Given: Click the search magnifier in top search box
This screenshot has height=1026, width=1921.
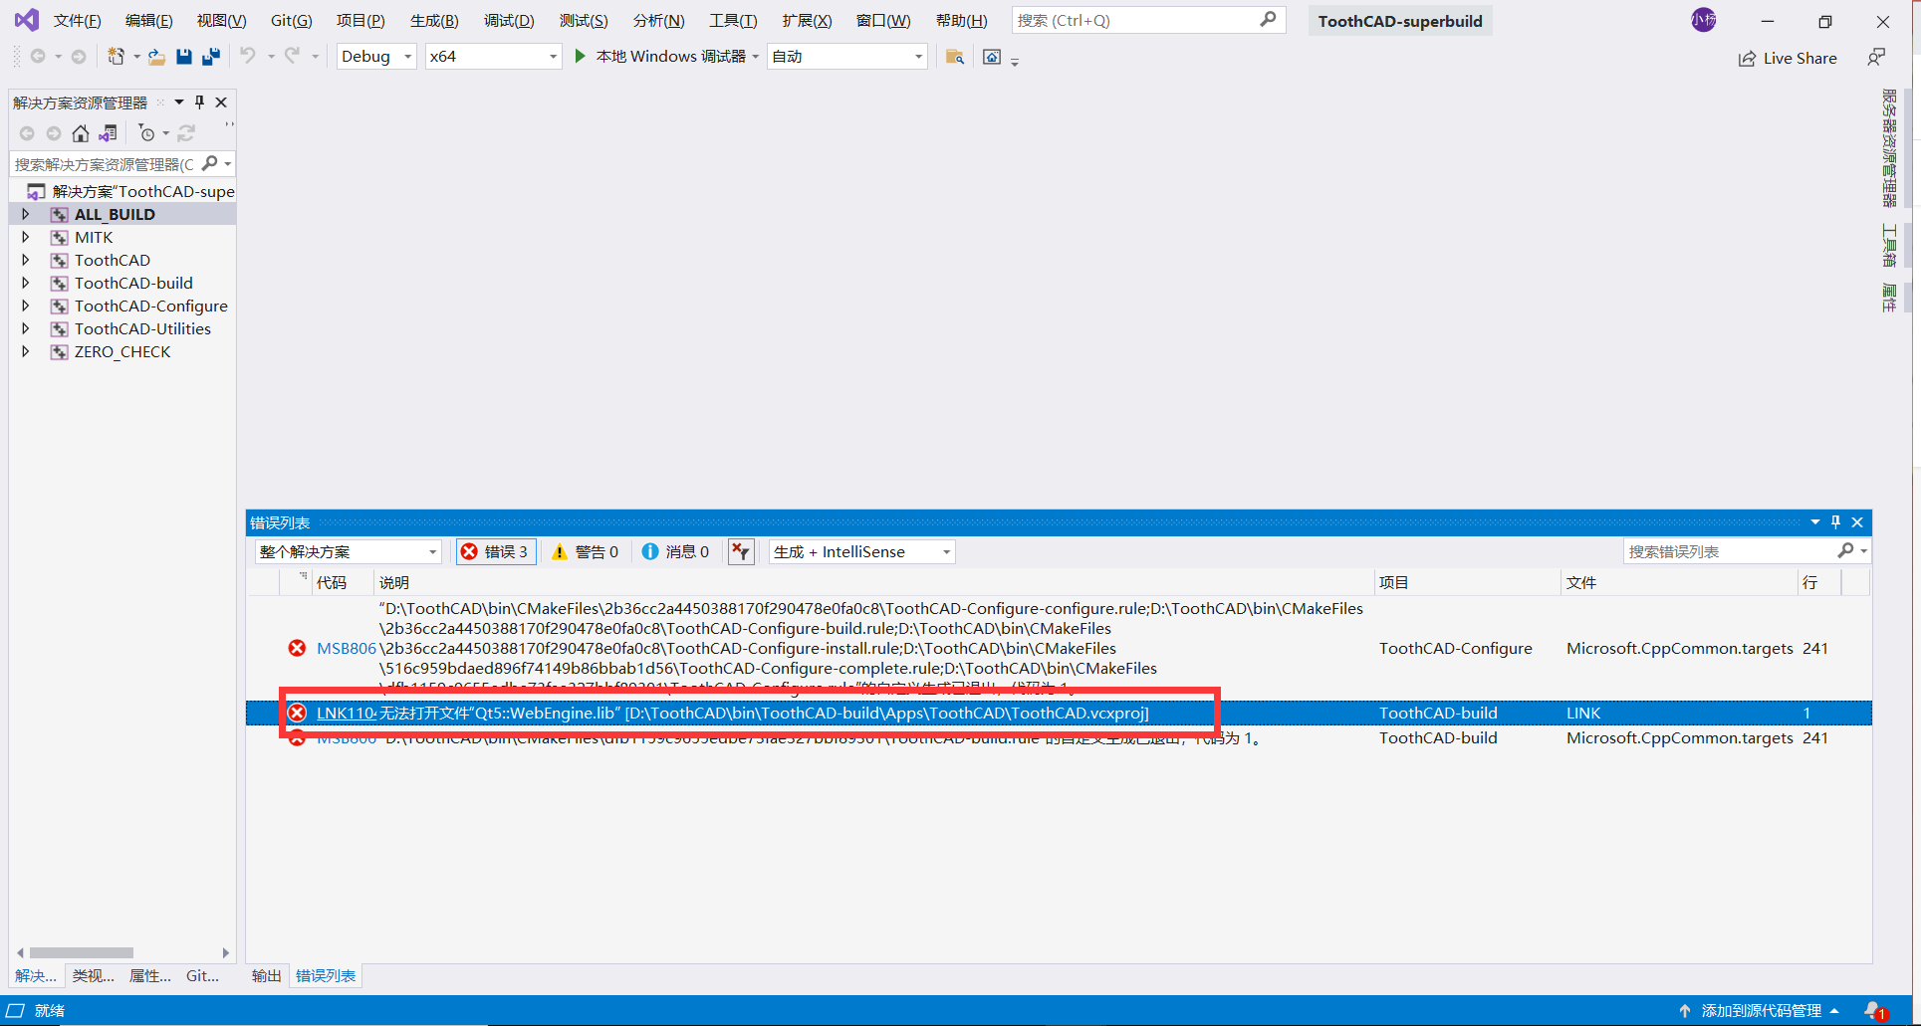Looking at the screenshot, I should tap(1268, 20).
